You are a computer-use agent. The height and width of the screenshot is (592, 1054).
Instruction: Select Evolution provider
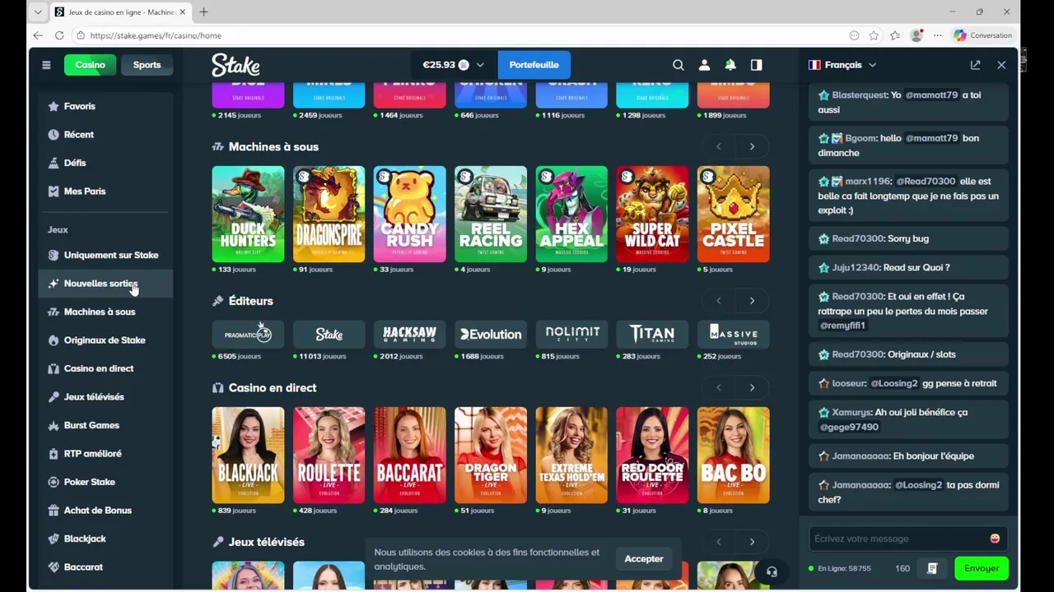[490, 334]
